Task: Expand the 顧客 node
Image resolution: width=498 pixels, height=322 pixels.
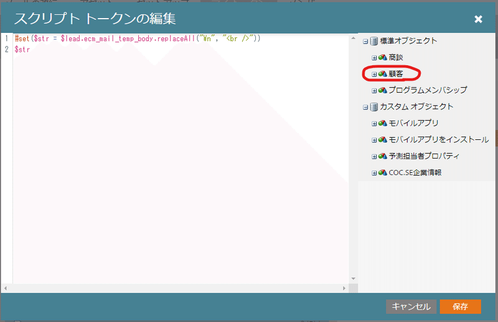Action: (x=374, y=74)
